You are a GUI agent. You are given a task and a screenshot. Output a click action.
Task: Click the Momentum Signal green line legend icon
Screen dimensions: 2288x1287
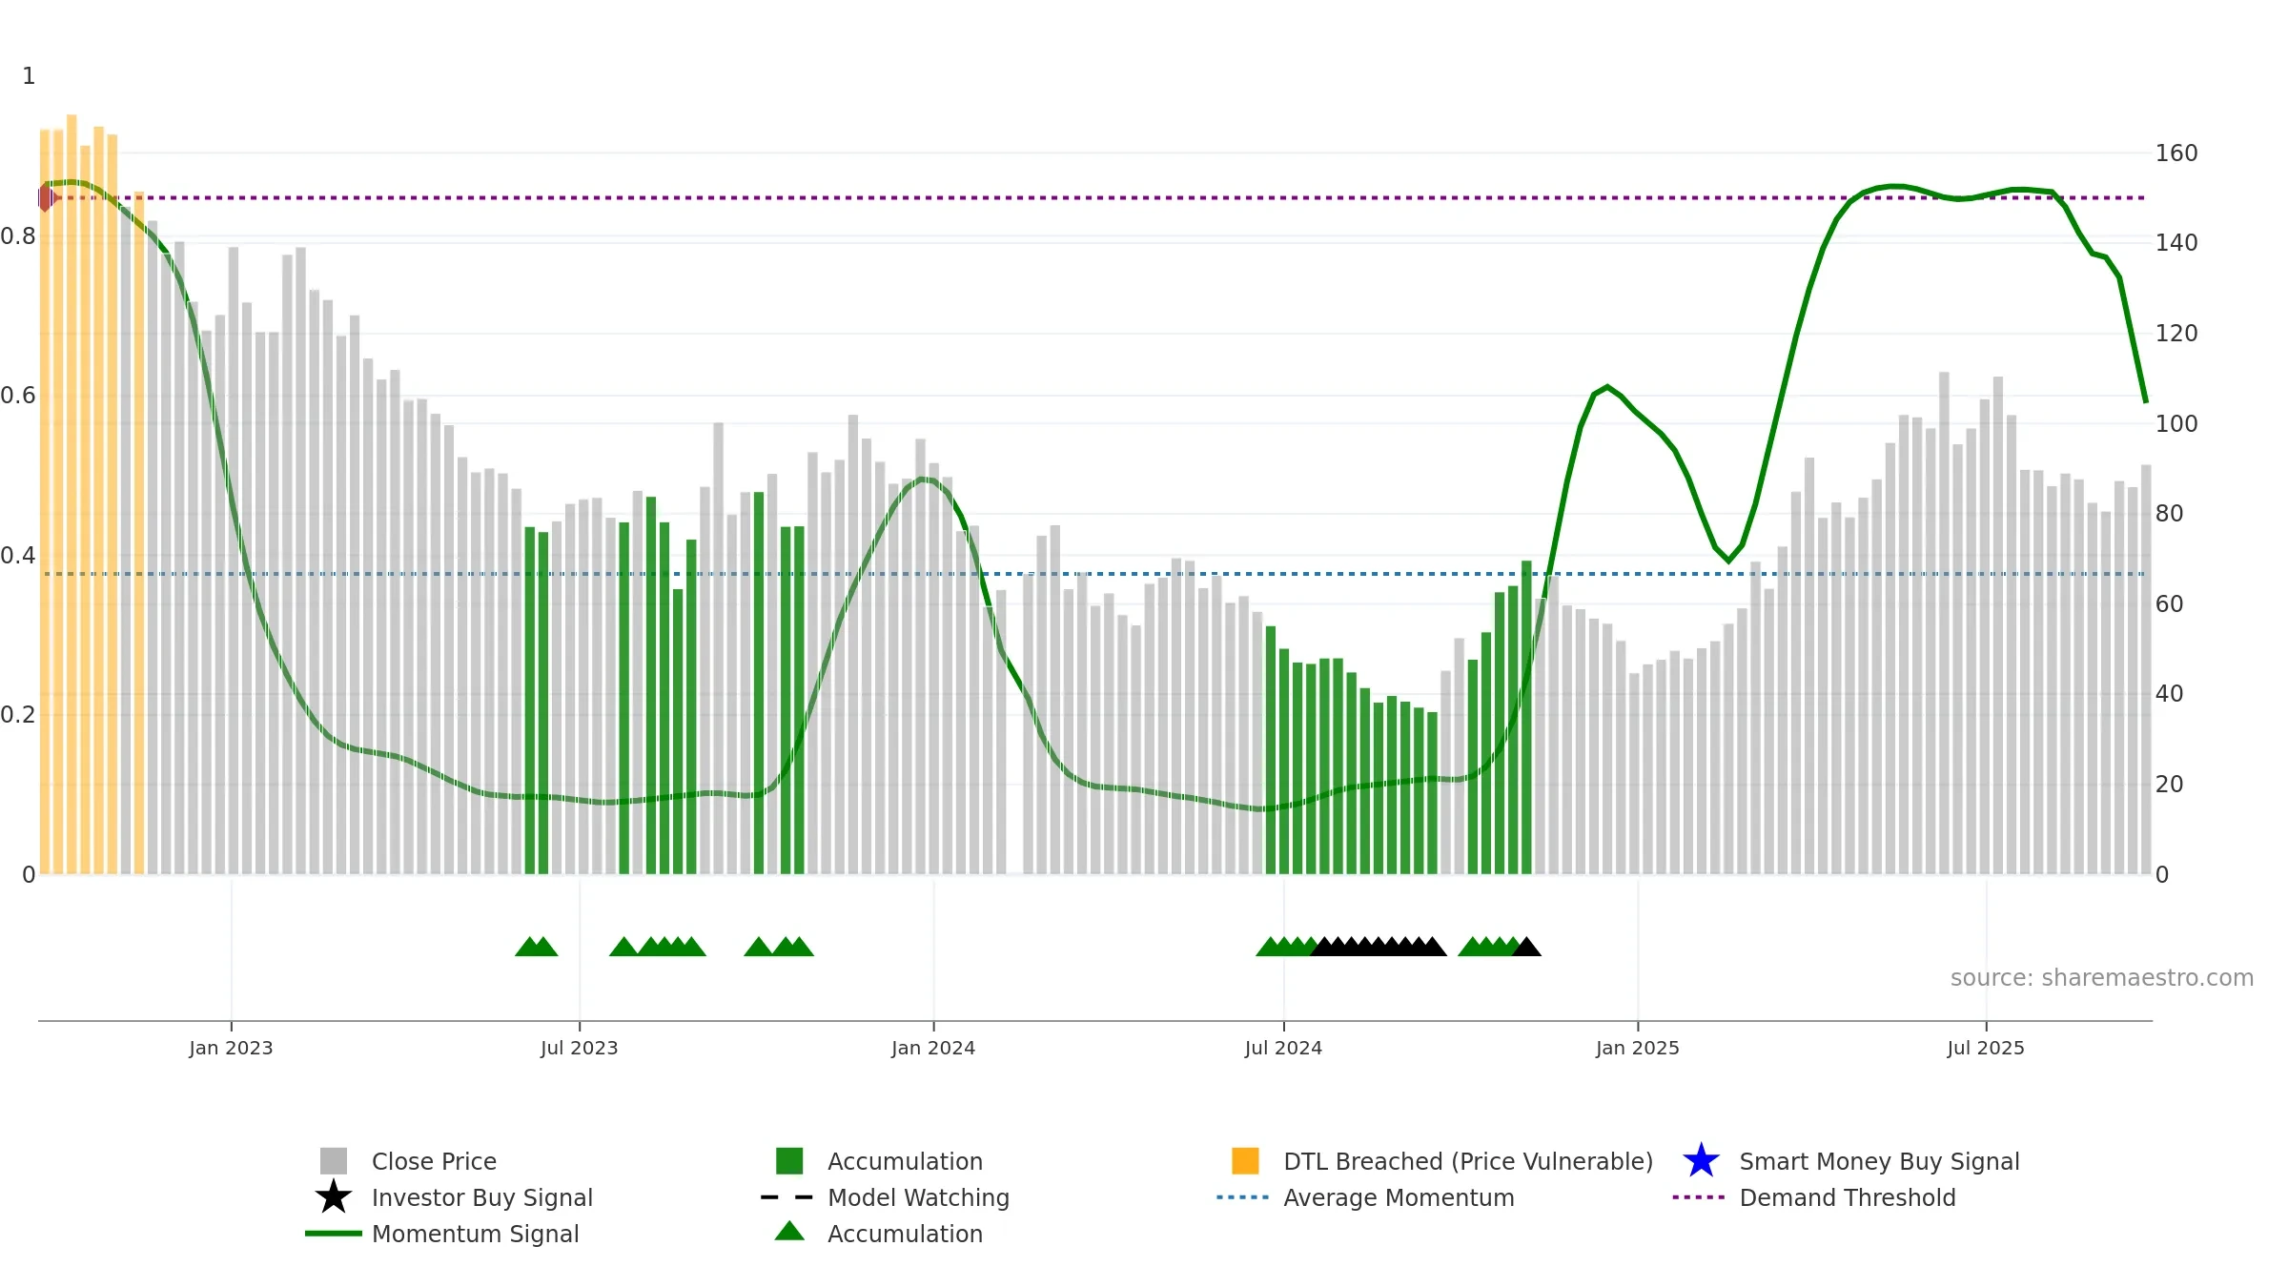tap(334, 1234)
